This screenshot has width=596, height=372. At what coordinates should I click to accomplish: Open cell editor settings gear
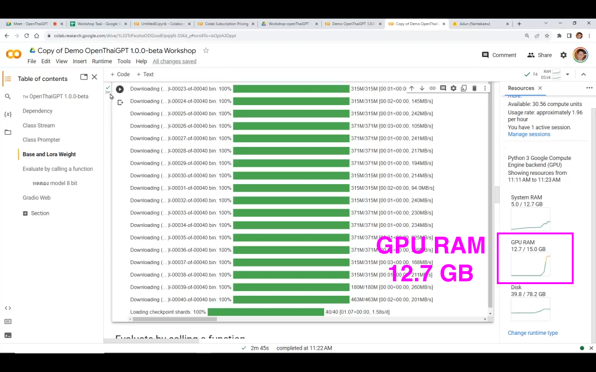coord(454,88)
